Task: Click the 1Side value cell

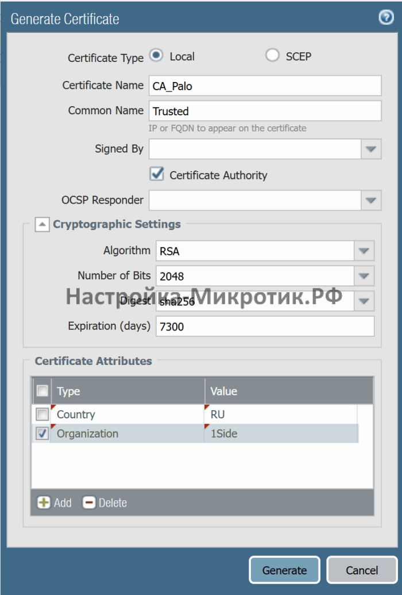Action: [x=281, y=433]
